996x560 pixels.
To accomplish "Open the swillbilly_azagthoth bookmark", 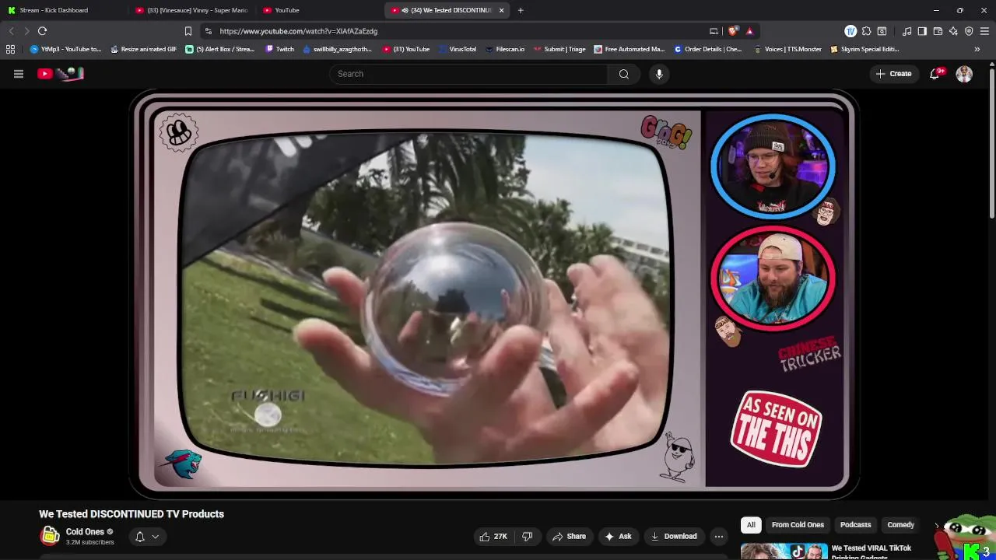I will click(x=337, y=49).
